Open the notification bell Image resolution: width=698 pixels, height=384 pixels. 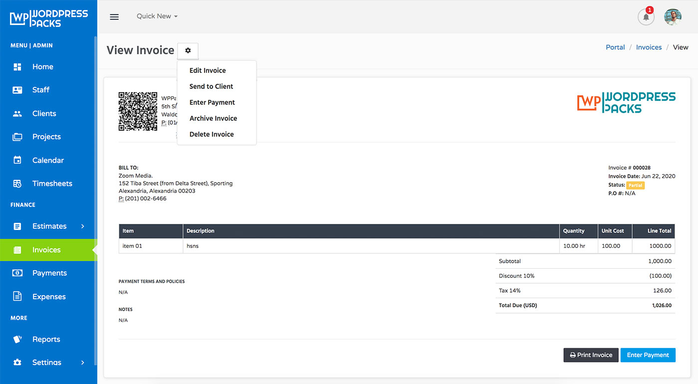646,16
